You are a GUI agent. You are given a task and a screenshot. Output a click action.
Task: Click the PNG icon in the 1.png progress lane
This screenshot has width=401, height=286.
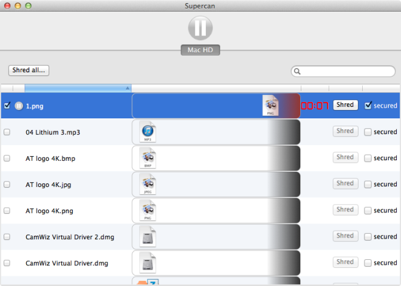(270, 105)
